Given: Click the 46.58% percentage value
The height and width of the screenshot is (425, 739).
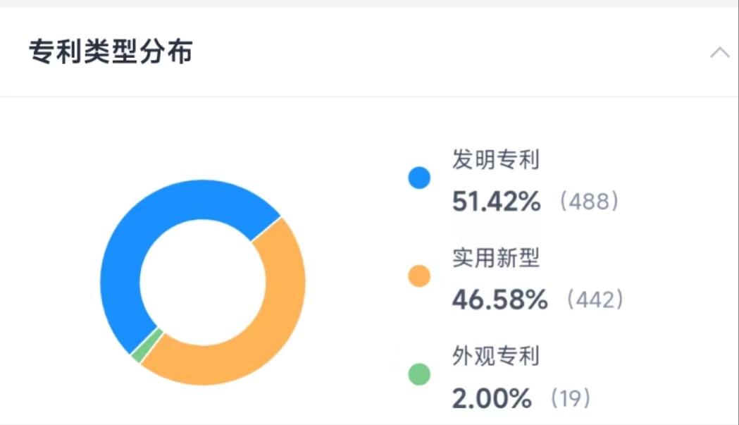Looking at the screenshot, I should click(x=499, y=300).
